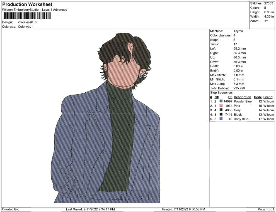This screenshot has height=212, width=276.
Task: Select the 'Color changes:' label
Action: point(221,36)
